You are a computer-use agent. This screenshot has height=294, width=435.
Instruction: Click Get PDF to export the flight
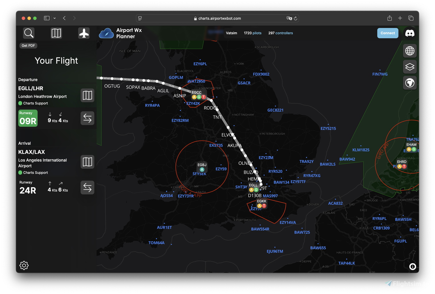click(28, 45)
